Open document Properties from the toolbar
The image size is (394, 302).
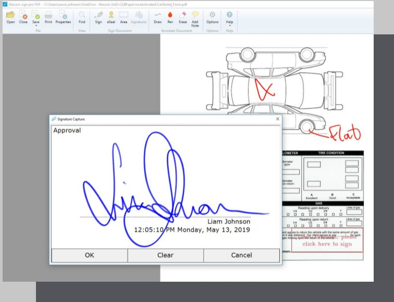[63, 17]
